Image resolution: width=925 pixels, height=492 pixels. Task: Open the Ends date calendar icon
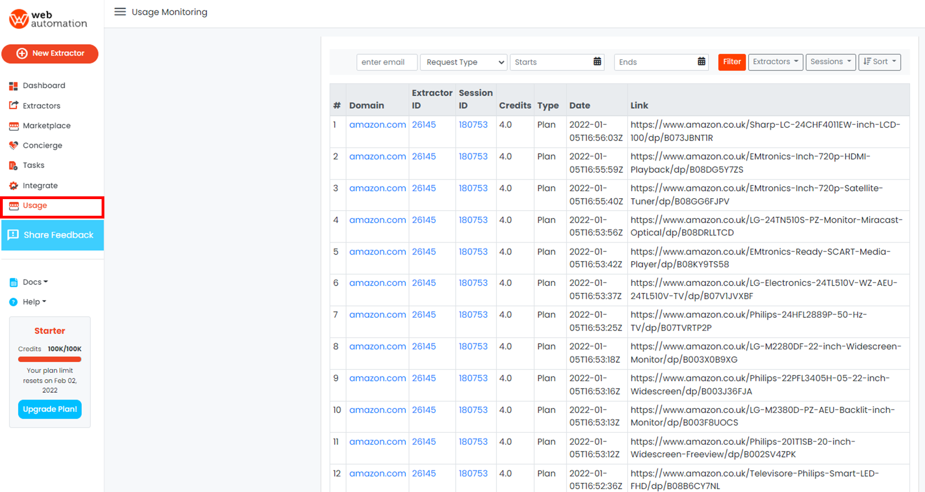click(701, 61)
